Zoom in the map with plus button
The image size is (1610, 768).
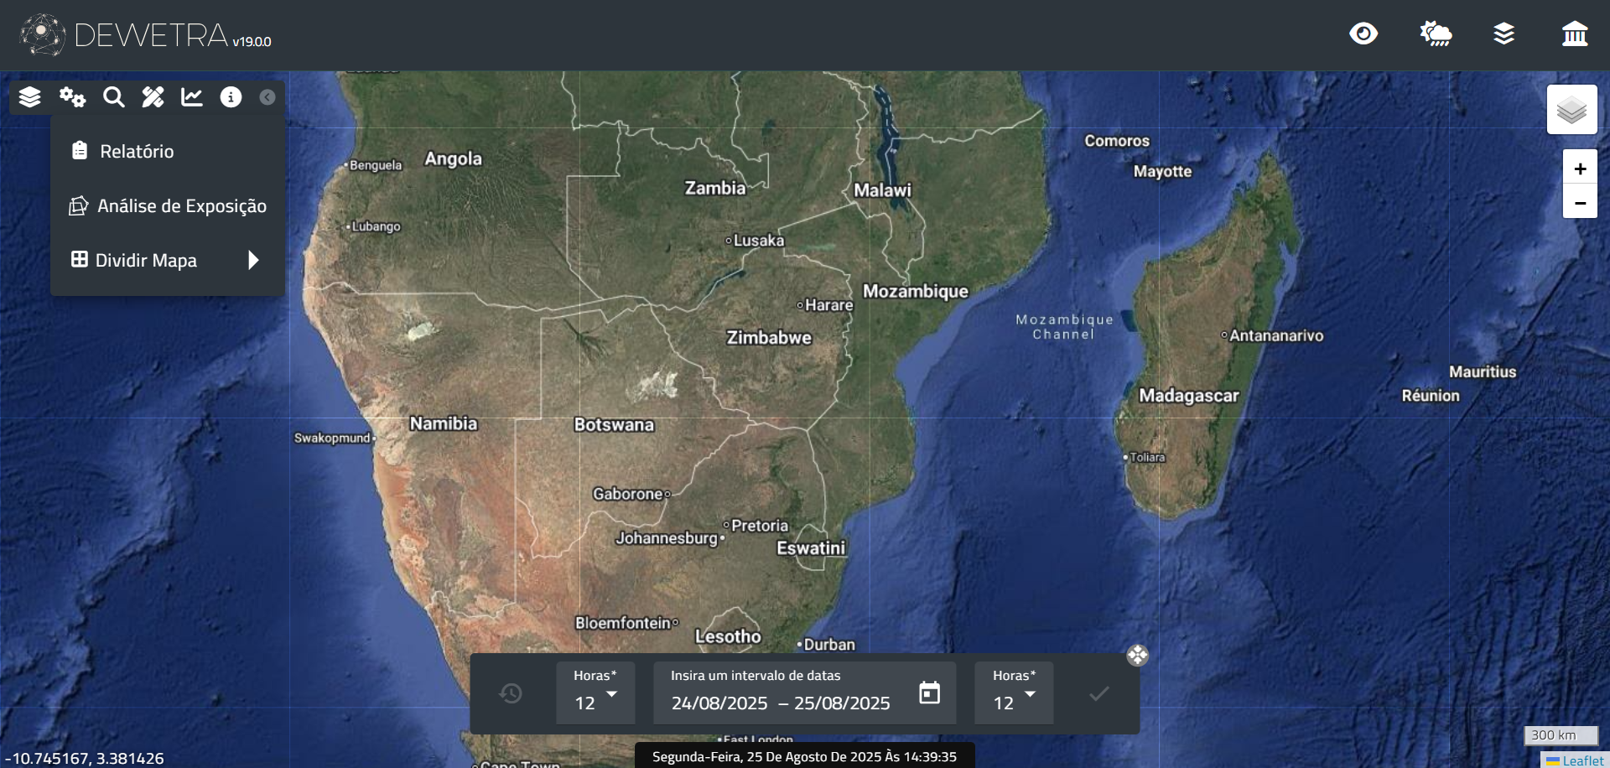point(1580,169)
